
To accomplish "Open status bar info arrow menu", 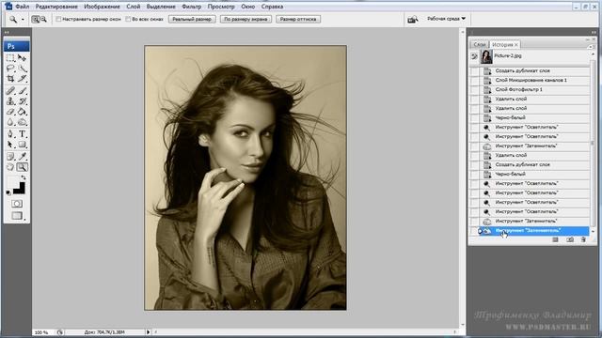I will 149,331.
